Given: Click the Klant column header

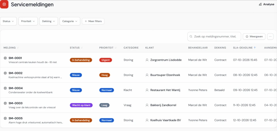Looking at the screenshot, I should pos(149,48).
